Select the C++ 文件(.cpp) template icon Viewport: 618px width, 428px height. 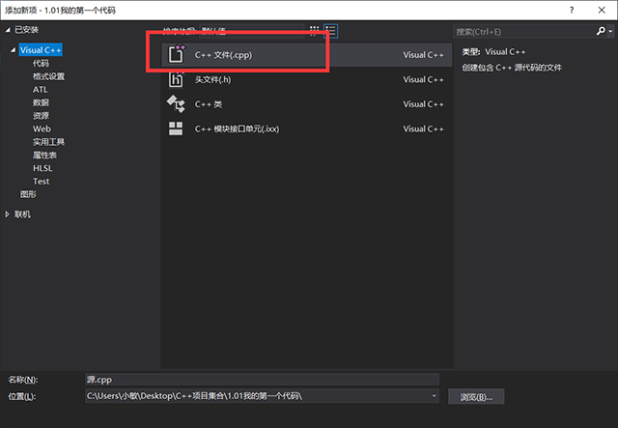(176, 54)
